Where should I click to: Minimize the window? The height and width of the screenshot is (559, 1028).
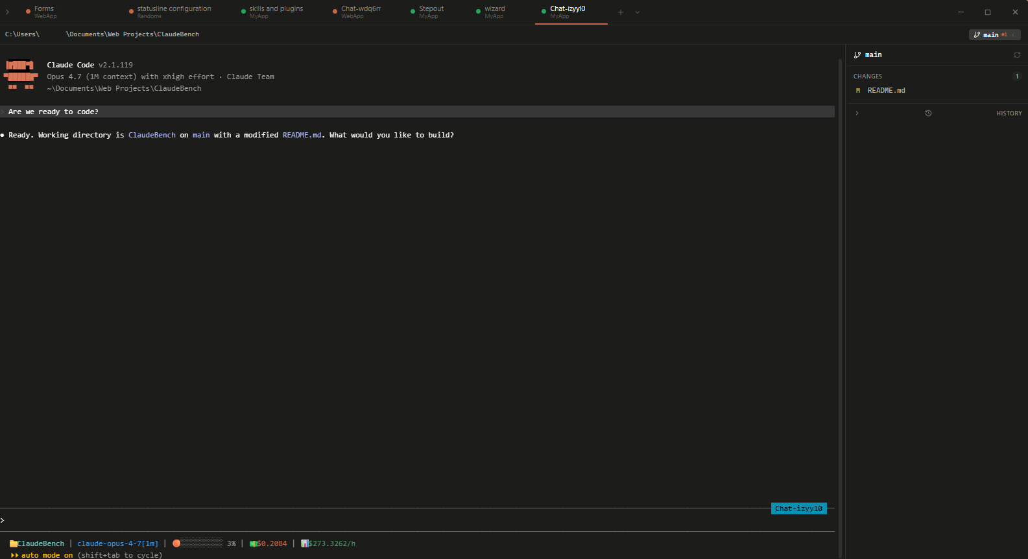click(x=961, y=12)
